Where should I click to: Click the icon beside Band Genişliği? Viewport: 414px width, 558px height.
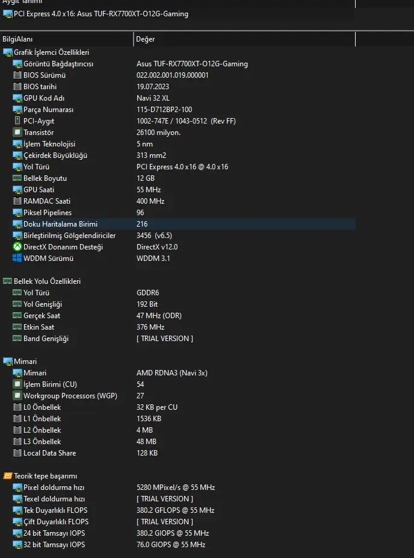[17, 339]
